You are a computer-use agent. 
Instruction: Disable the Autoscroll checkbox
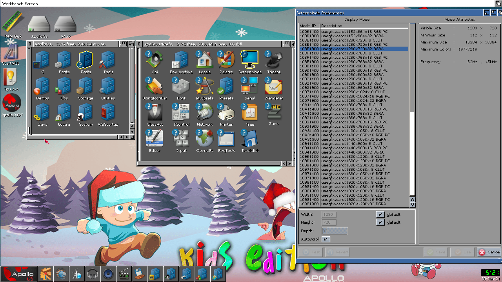pyautogui.click(x=326, y=239)
